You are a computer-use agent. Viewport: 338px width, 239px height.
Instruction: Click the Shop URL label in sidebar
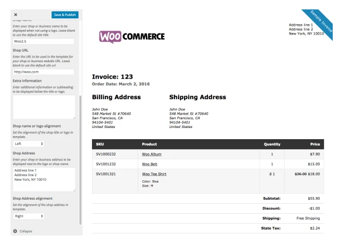click(x=21, y=51)
